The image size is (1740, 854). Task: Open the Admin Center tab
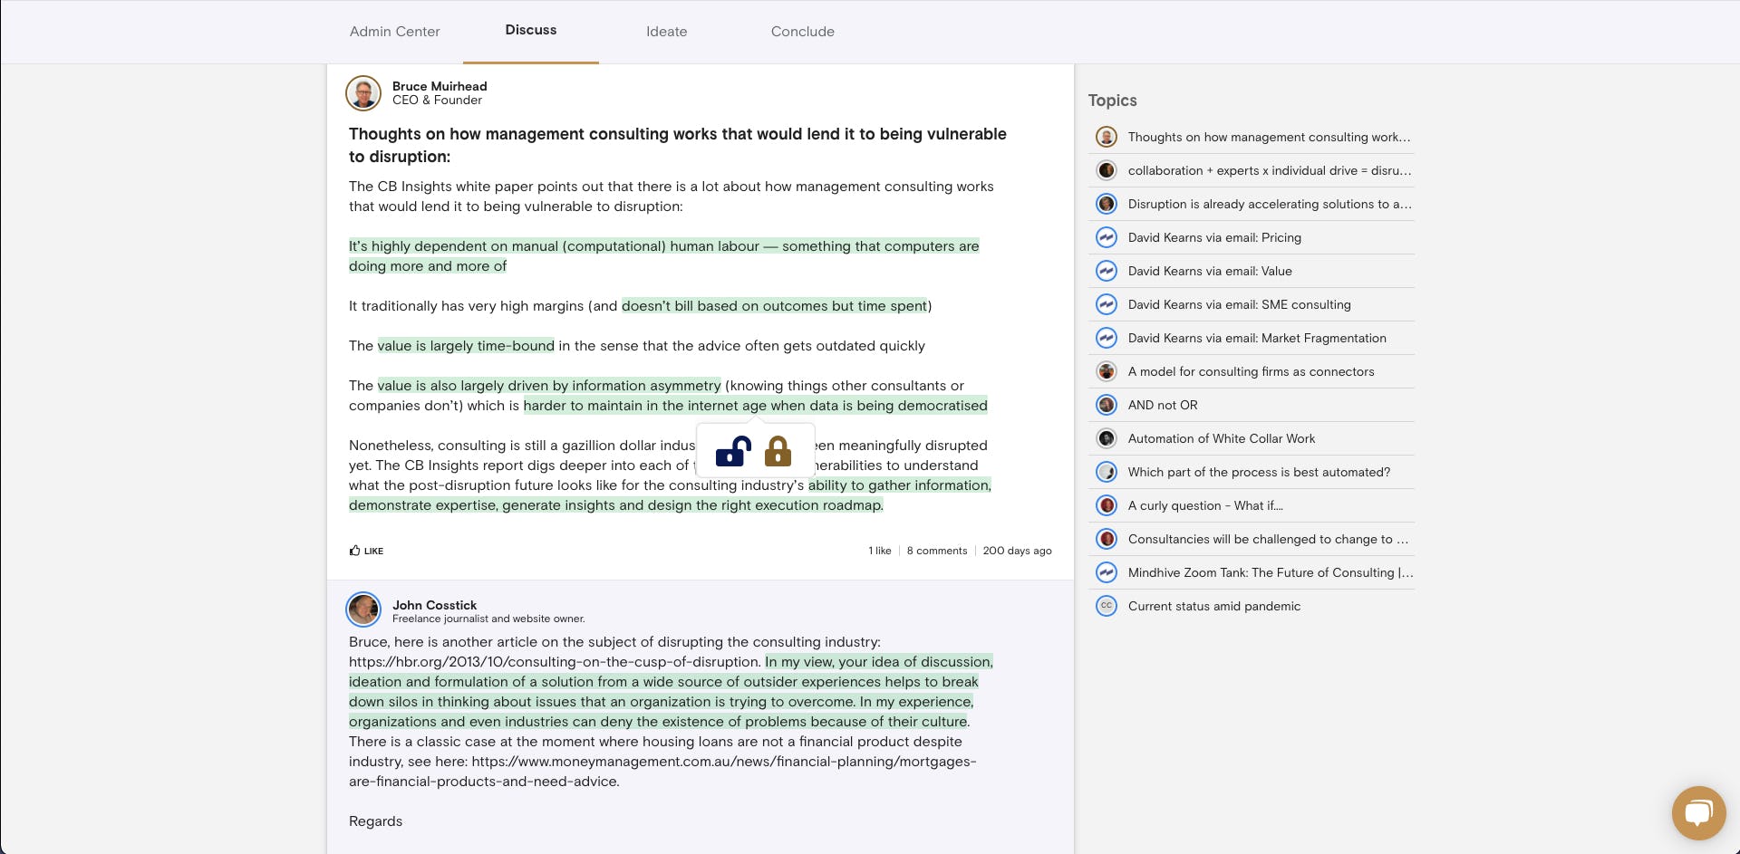pos(394,31)
